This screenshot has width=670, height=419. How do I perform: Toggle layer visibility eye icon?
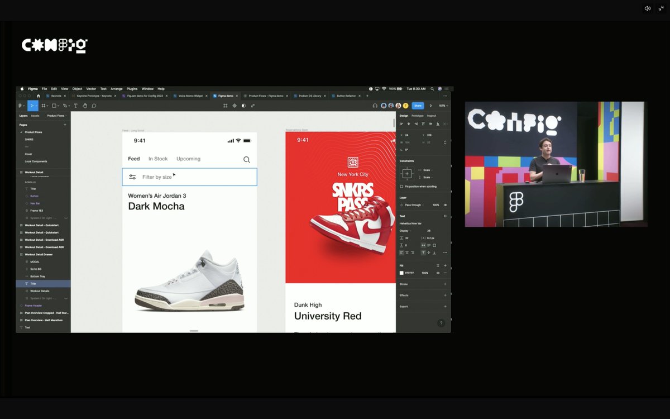click(445, 205)
